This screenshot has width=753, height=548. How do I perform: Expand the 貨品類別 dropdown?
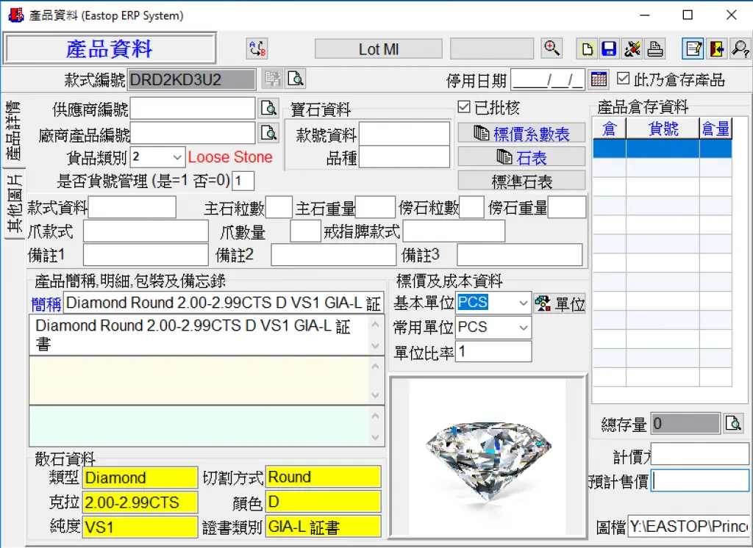coord(177,157)
